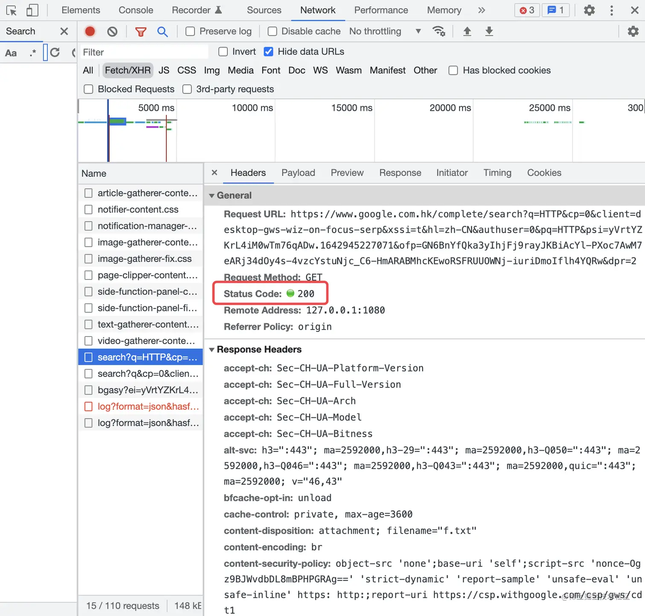This screenshot has width=645, height=616.
Task: Open the inspect element picker tool
Action: 12,10
